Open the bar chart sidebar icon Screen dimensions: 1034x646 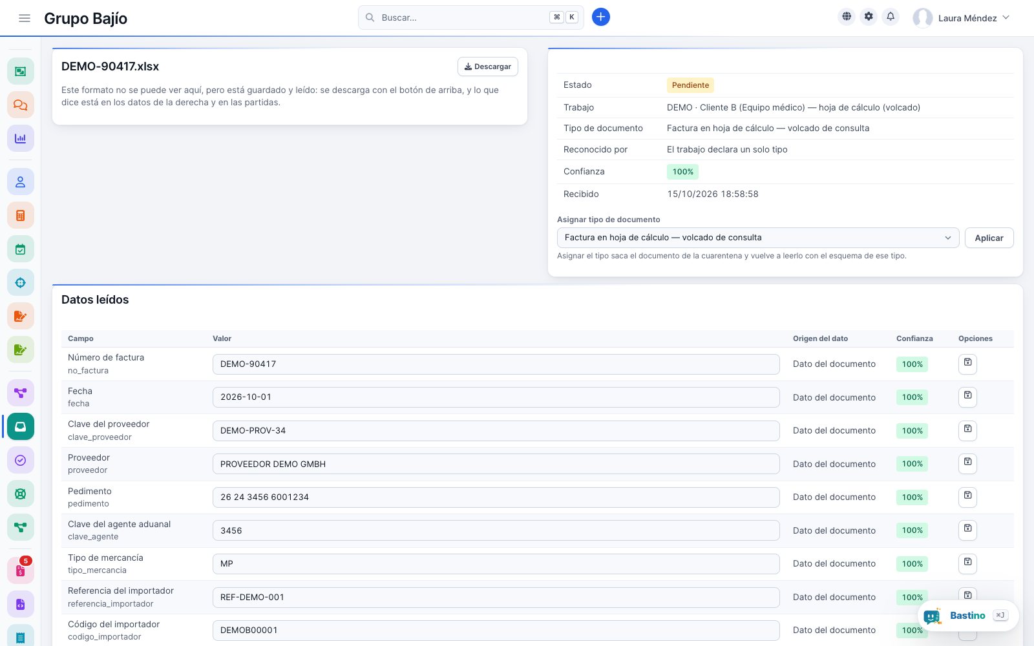(21, 138)
